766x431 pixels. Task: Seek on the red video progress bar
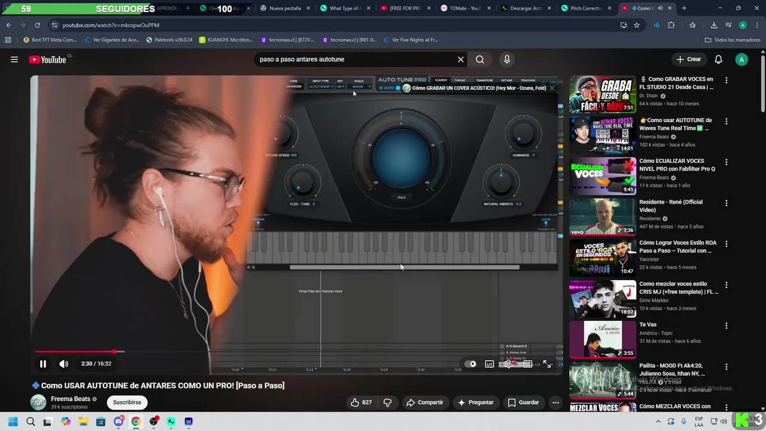(296, 351)
